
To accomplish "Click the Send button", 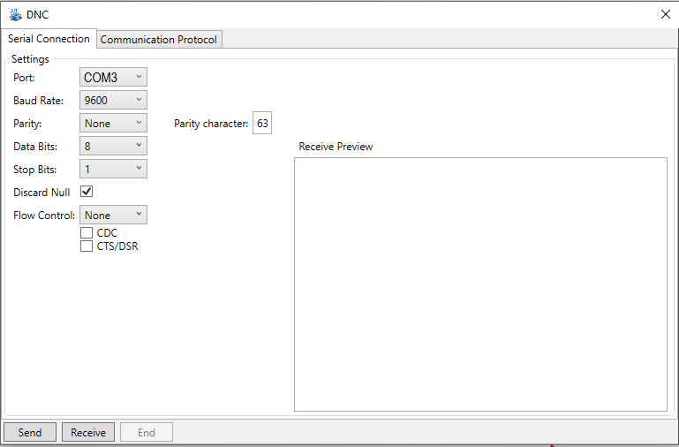I will [30, 432].
